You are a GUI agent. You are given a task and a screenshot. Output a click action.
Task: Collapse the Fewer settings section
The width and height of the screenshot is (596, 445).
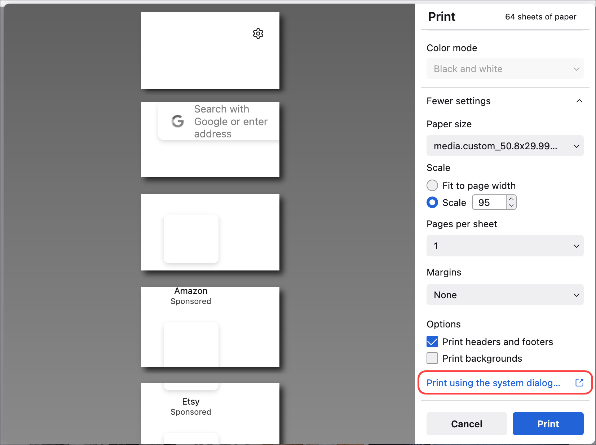coord(505,101)
